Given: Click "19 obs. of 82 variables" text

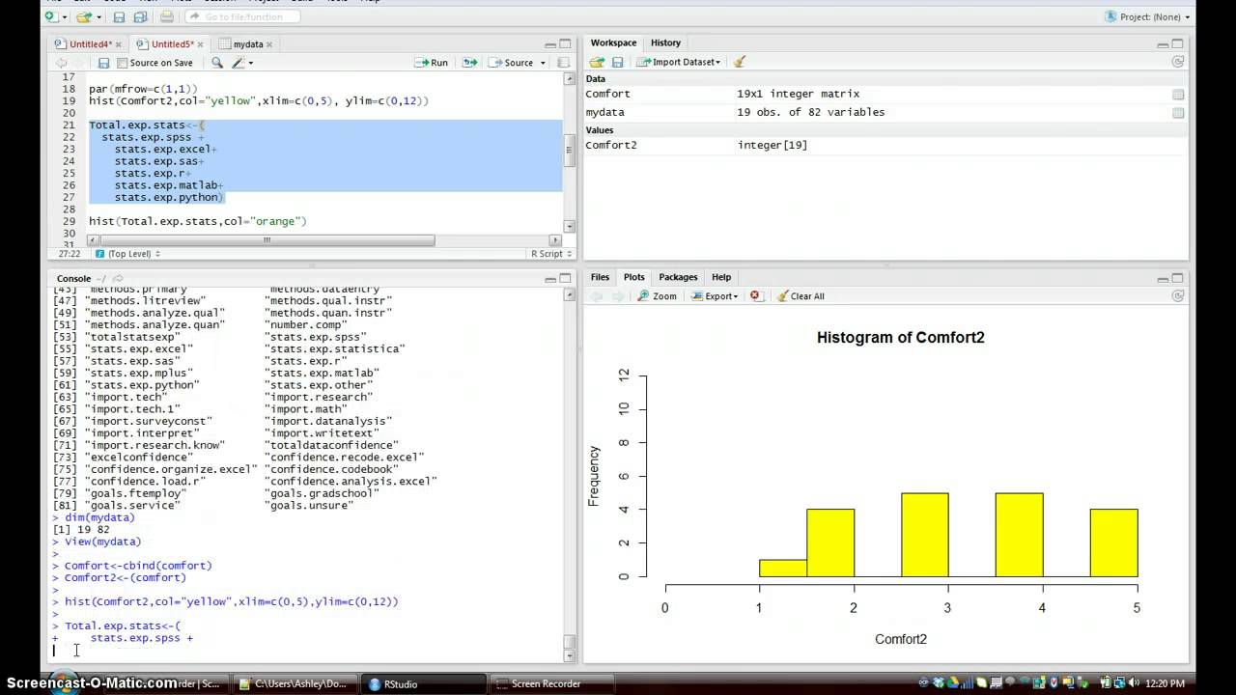Looking at the screenshot, I should coord(810,113).
